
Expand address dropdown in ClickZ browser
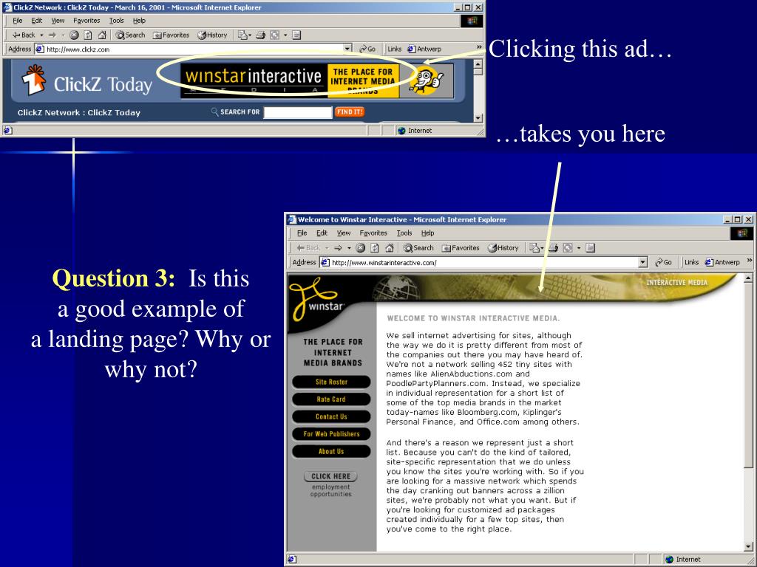(347, 49)
